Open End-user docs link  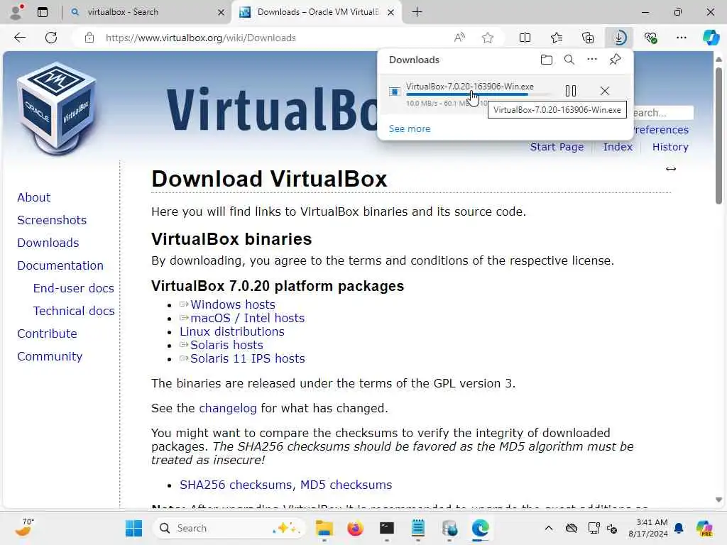pyautogui.click(x=73, y=288)
